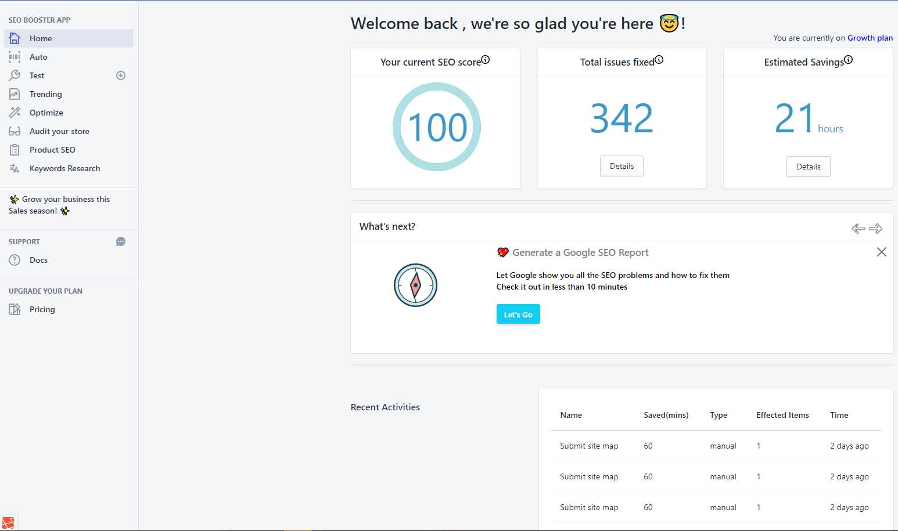
Task: Open the Pricing page link
Action: click(x=69, y=309)
